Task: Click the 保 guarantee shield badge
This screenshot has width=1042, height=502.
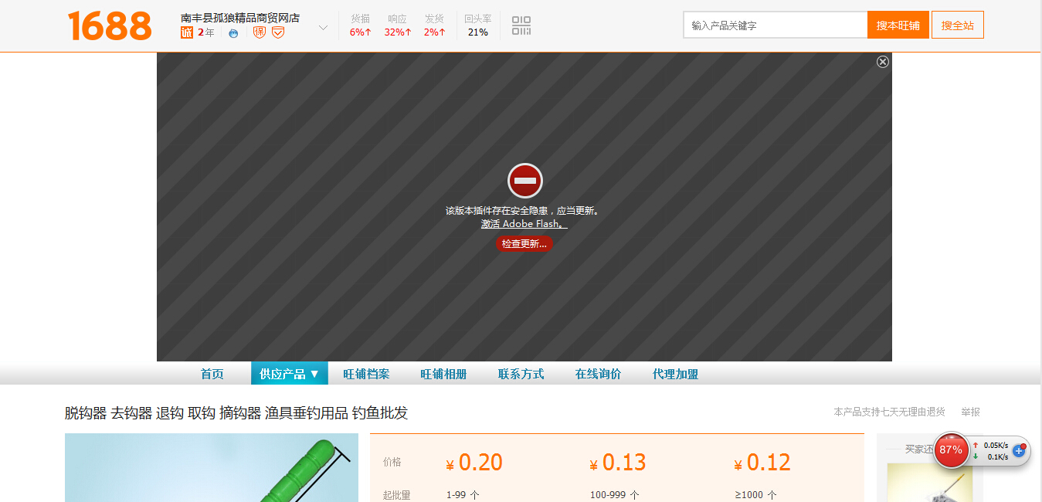Action: [260, 32]
